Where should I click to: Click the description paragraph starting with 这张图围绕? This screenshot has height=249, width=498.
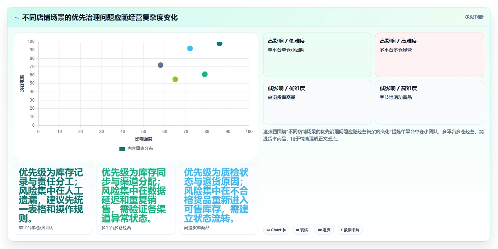click(373, 135)
